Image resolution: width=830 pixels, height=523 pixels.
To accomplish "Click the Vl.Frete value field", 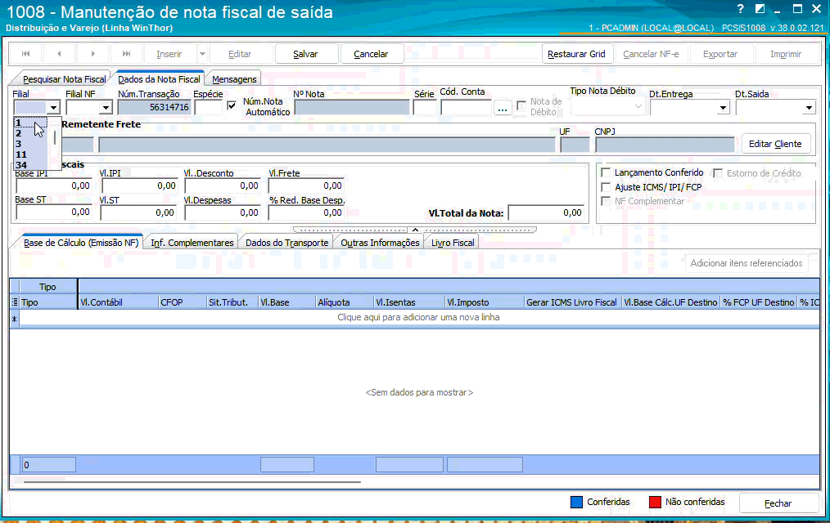I will point(306,186).
